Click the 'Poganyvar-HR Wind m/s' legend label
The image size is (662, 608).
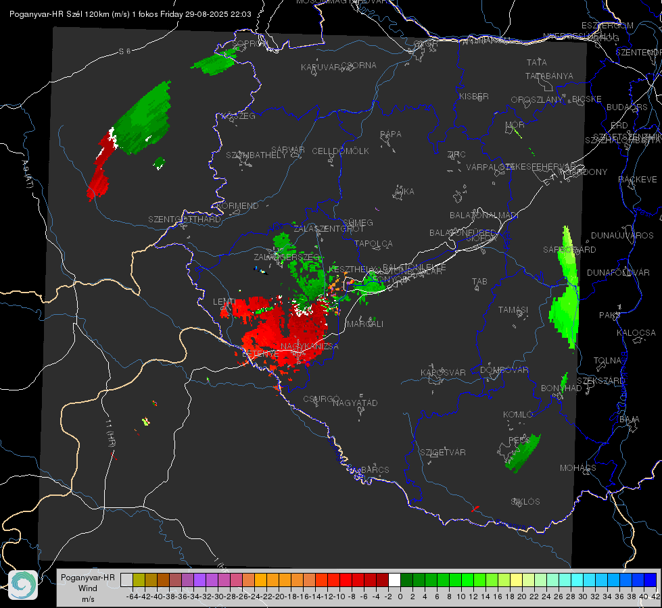(88, 588)
